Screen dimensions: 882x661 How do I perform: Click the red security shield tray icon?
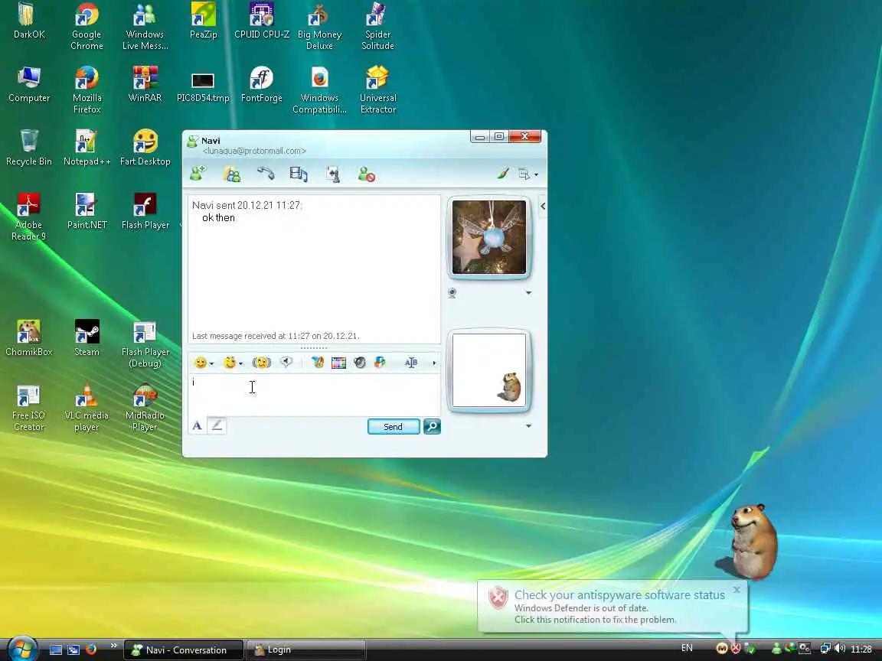tap(736, 649)
